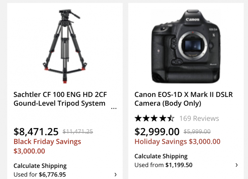
Task: Click the $8,471.25 tripod price
Action: click(x=36, y=131)
